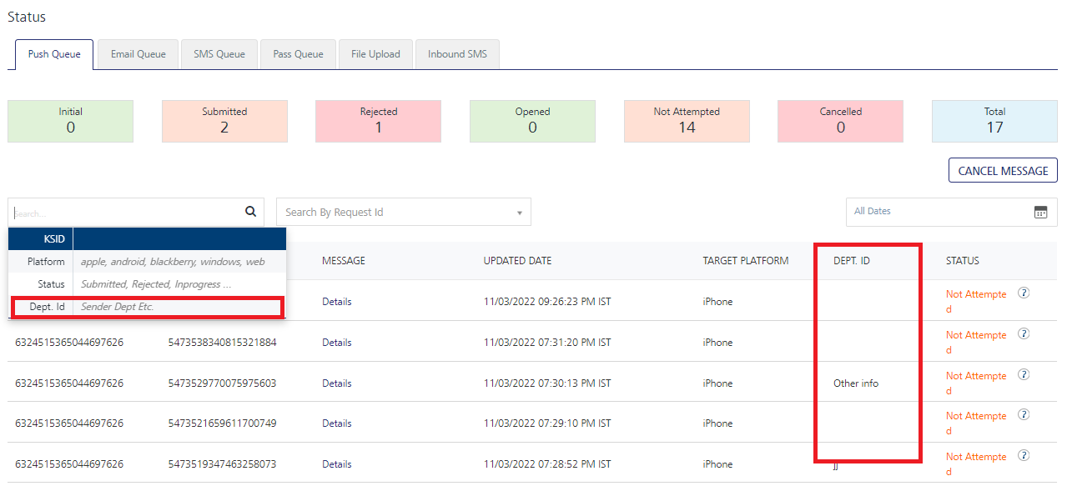Screen dimensions: 1067x486
Task: Click request ID 5473521659611700749
Action: click(222, 423)
